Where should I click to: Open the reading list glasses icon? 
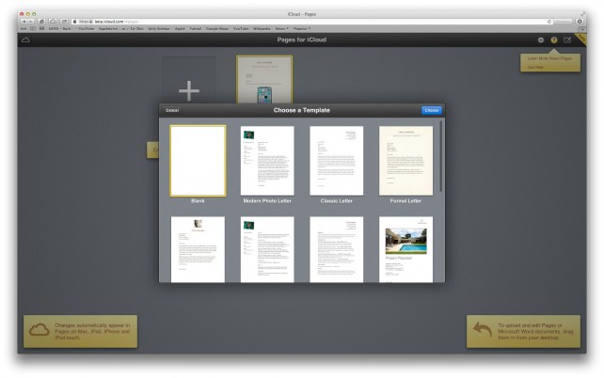tap(24, 29)
